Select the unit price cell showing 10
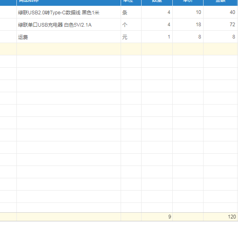 (x=188, y=12)
